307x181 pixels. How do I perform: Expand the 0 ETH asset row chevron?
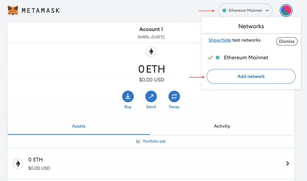[288, 164]
